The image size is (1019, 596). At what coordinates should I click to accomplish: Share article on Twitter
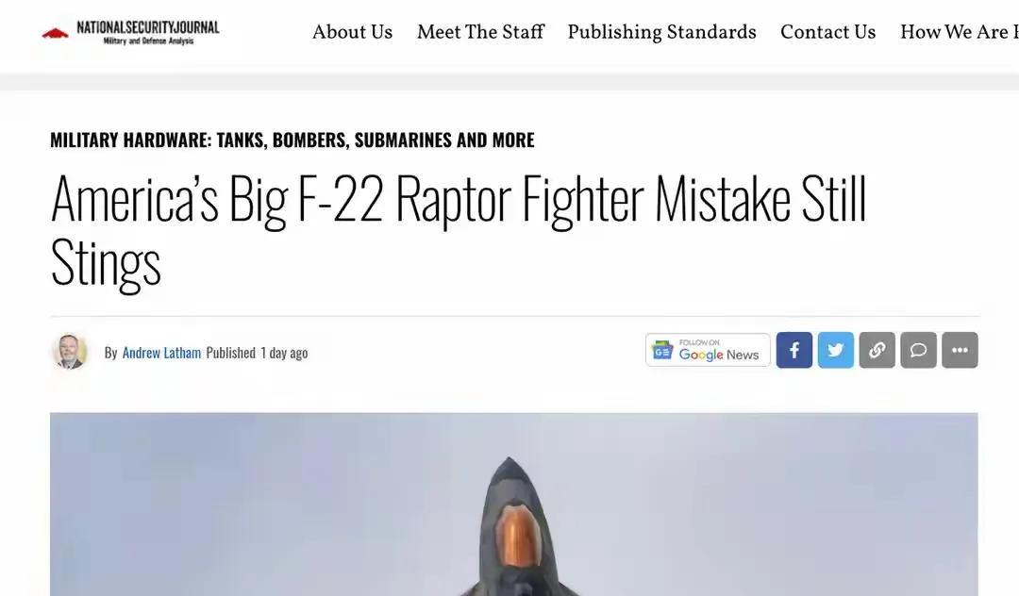pos(836,350)
